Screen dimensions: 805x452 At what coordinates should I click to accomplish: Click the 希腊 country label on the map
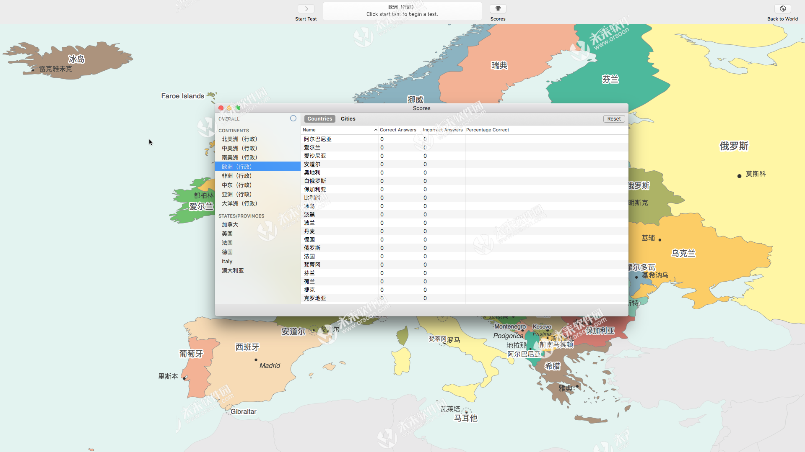(553, 366)
